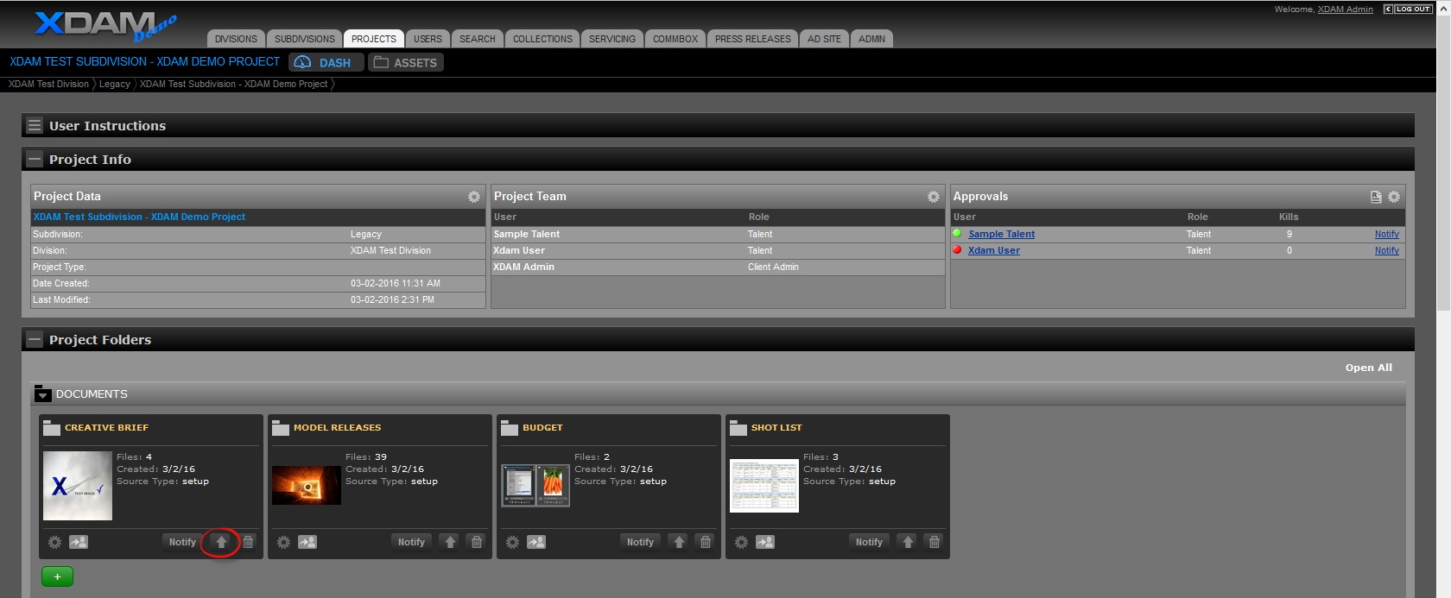Screen dimensions: 1451x598
Task: Click the green add folder plus button
Action: [x=57, y=576]
